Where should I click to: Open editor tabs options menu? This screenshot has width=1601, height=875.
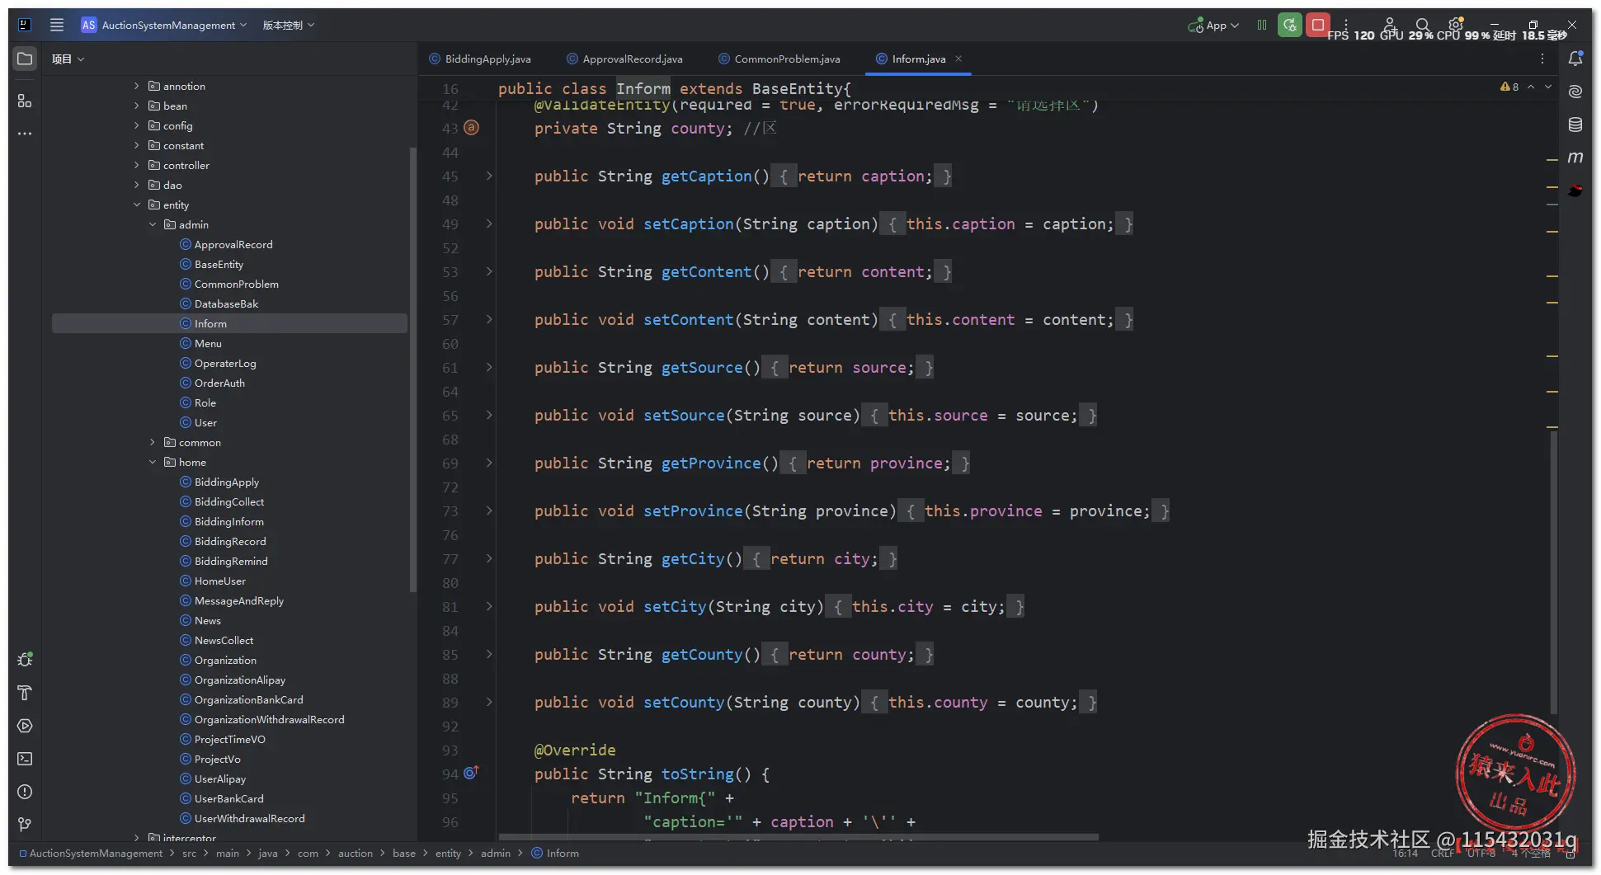pos(1542,59)
